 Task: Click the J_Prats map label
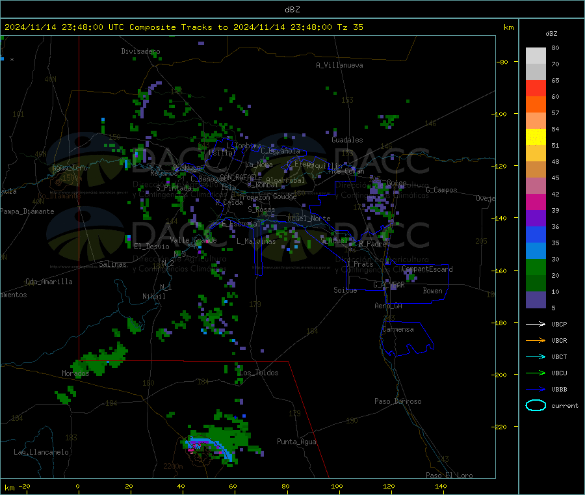360,264
